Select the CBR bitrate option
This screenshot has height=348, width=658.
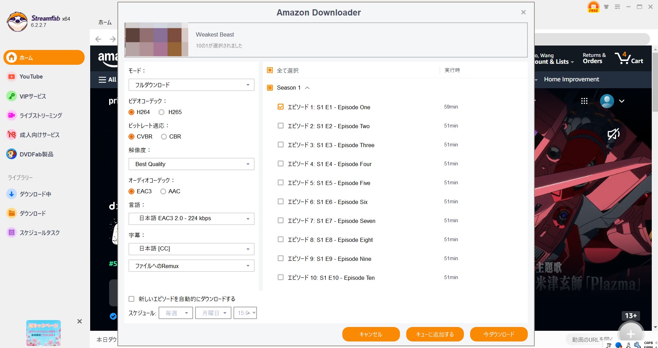coord(164,136)
